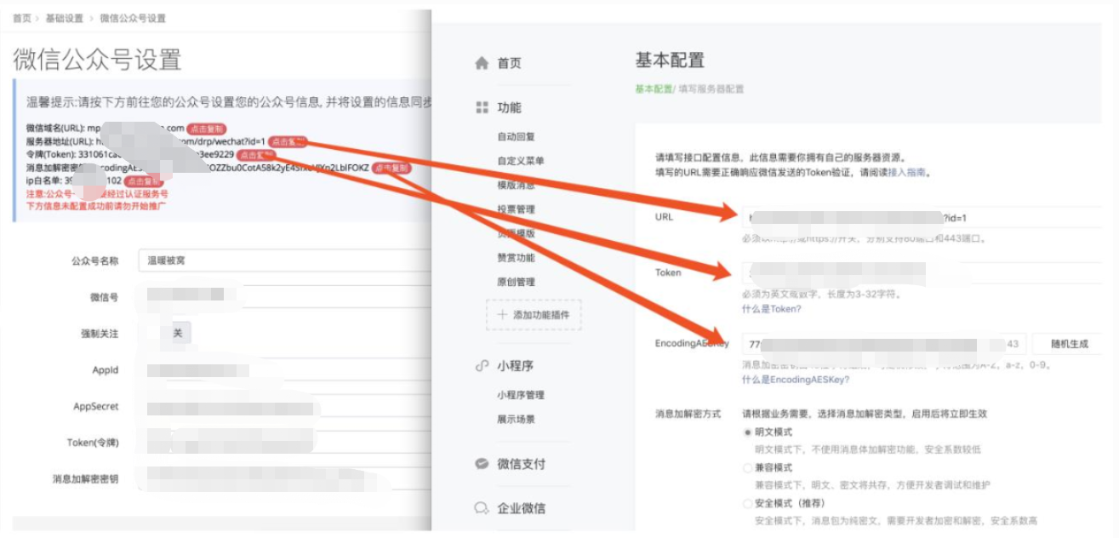Click the 小程序 section header
Image resolution: width=1119 pixels, height=538 pixels.
point(515,366)
